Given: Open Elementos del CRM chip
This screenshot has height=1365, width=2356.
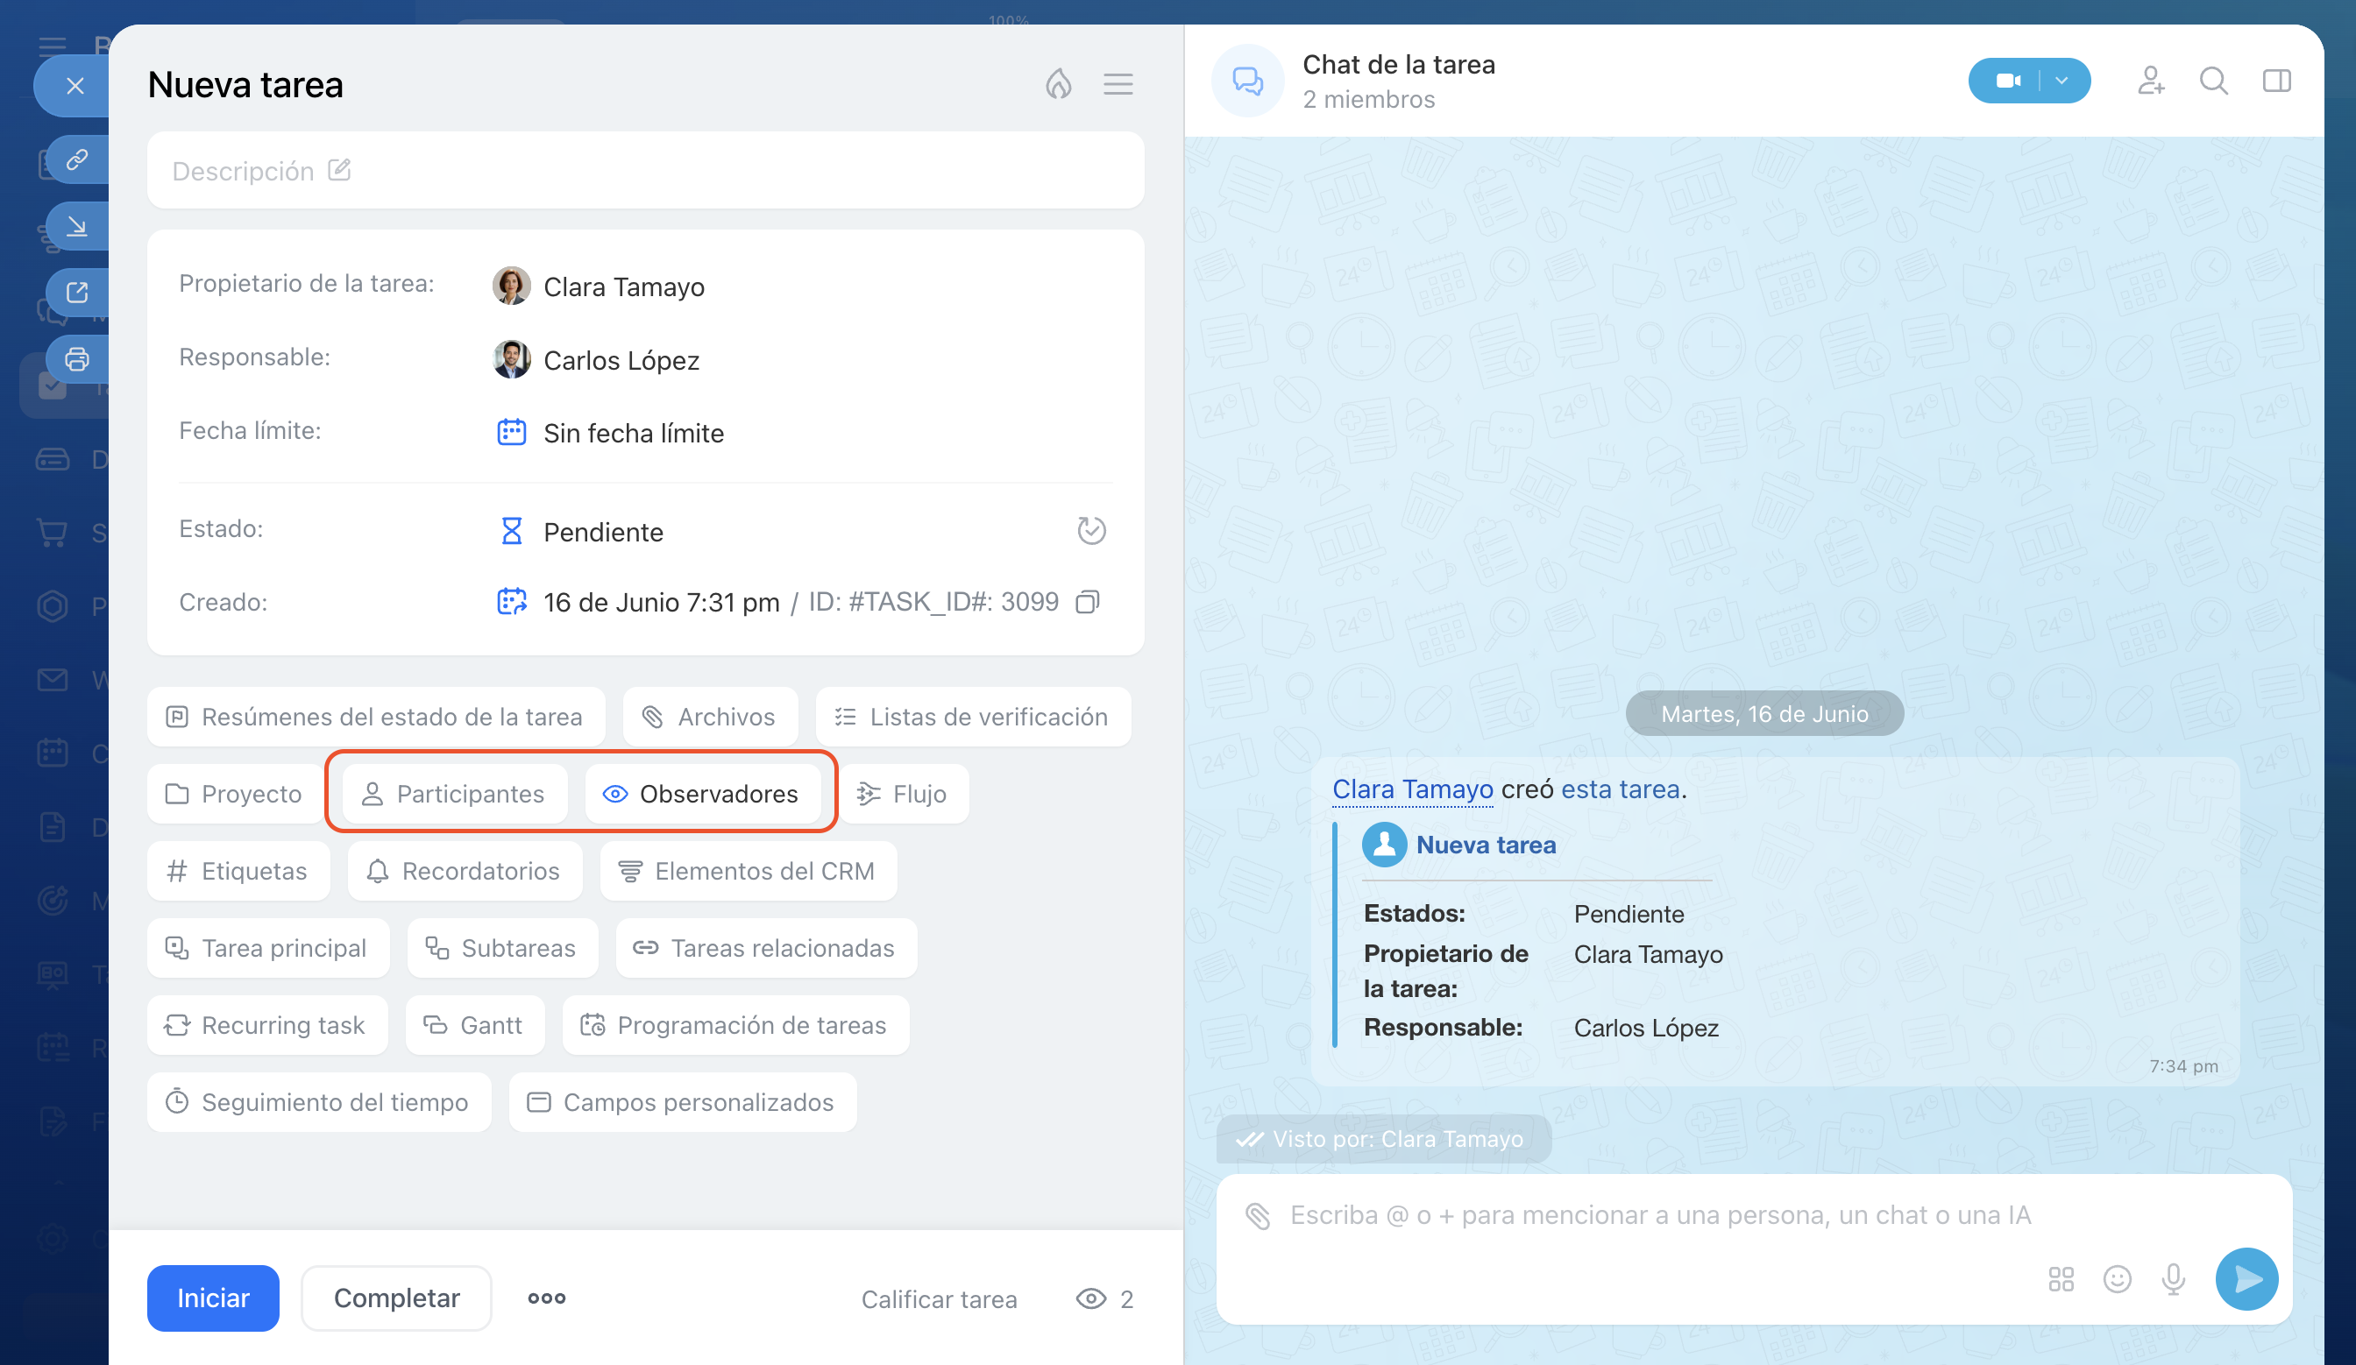Looking at the screenshot, I should point(749,871).
